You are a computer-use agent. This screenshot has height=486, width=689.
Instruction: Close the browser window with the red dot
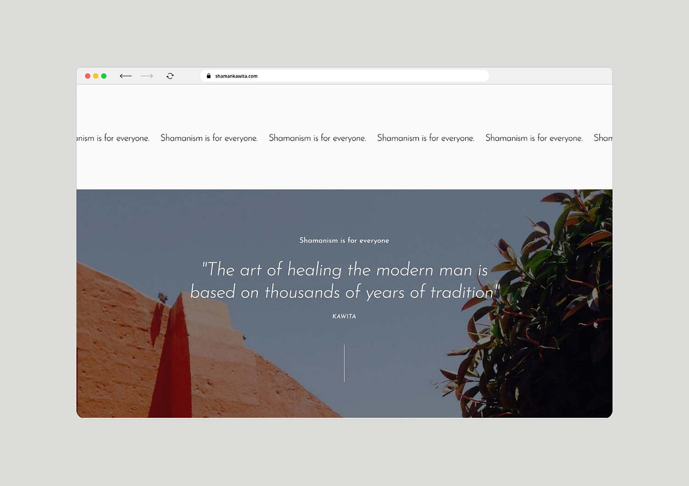coord(88,76)
